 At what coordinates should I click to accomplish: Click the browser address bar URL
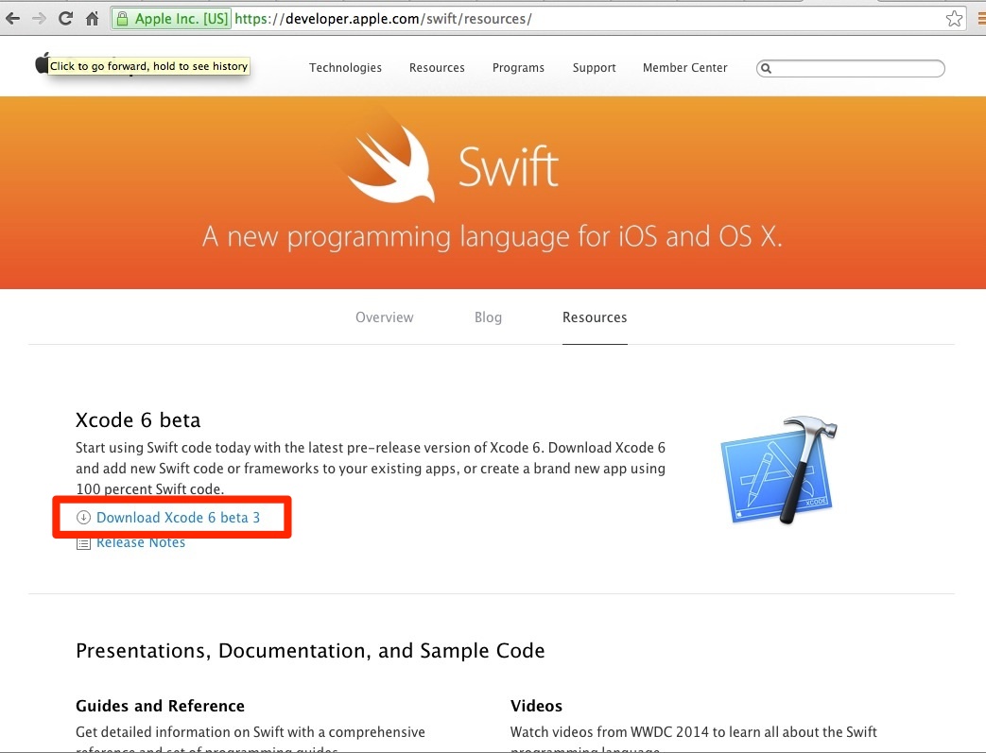383,19
